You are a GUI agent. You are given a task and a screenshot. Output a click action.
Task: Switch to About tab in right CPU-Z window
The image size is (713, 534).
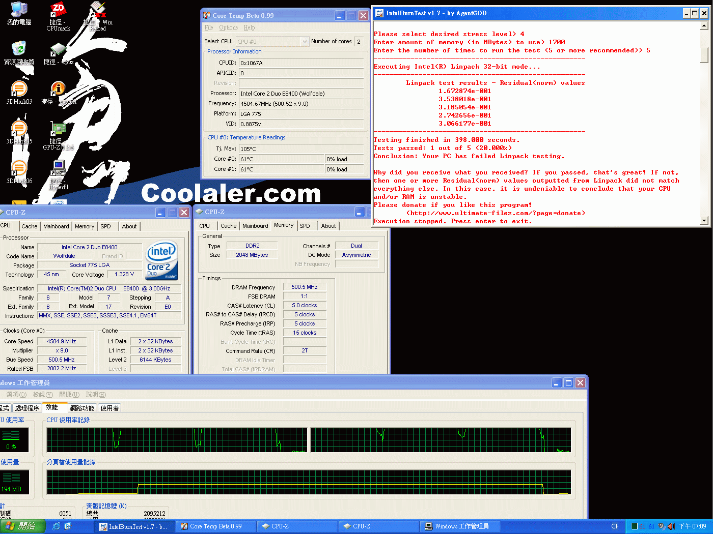tap(328, 226)
